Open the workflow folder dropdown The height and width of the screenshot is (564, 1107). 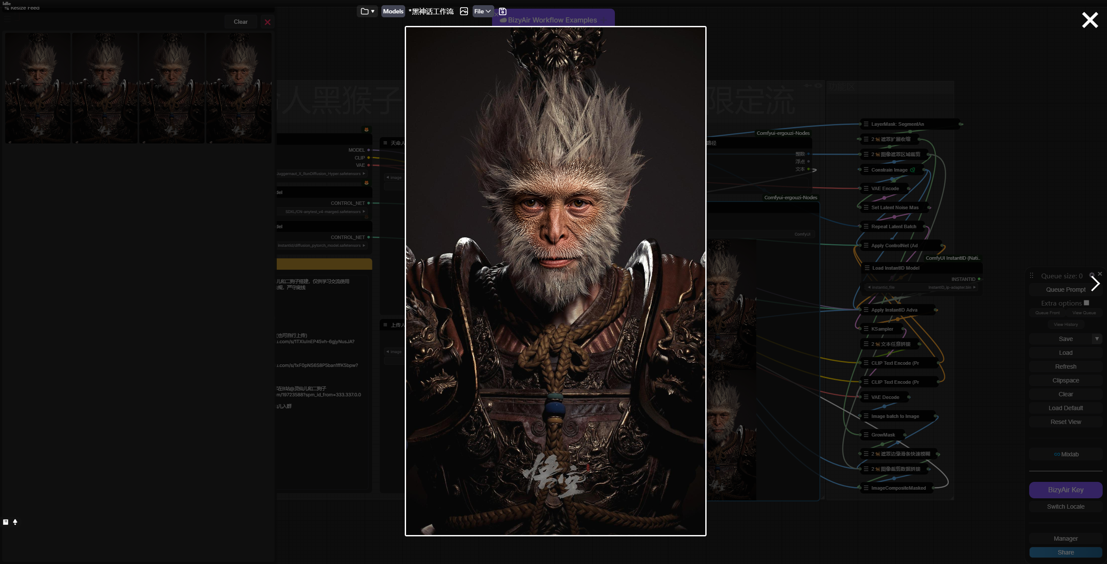[x=368, y=11]
